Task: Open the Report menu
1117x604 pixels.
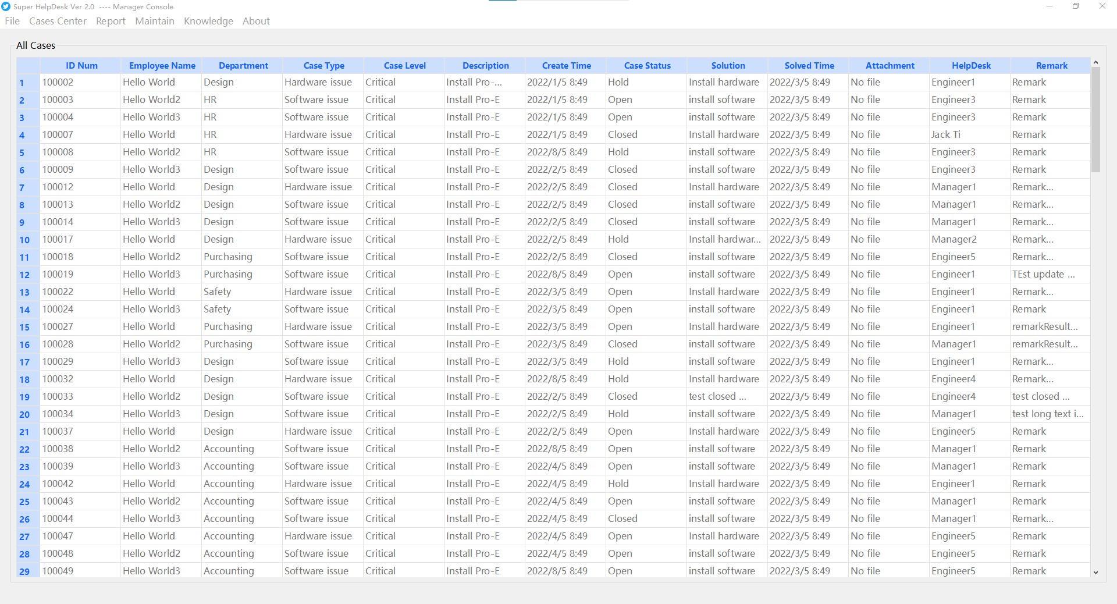Action: click(x=111, y=21)
